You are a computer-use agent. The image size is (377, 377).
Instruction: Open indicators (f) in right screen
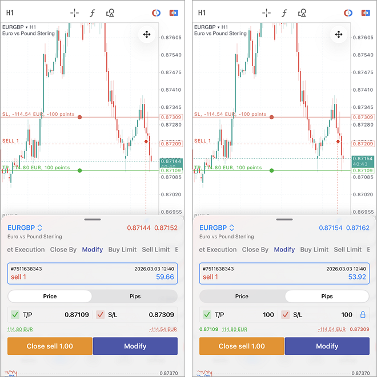click(x=284, y=13)
